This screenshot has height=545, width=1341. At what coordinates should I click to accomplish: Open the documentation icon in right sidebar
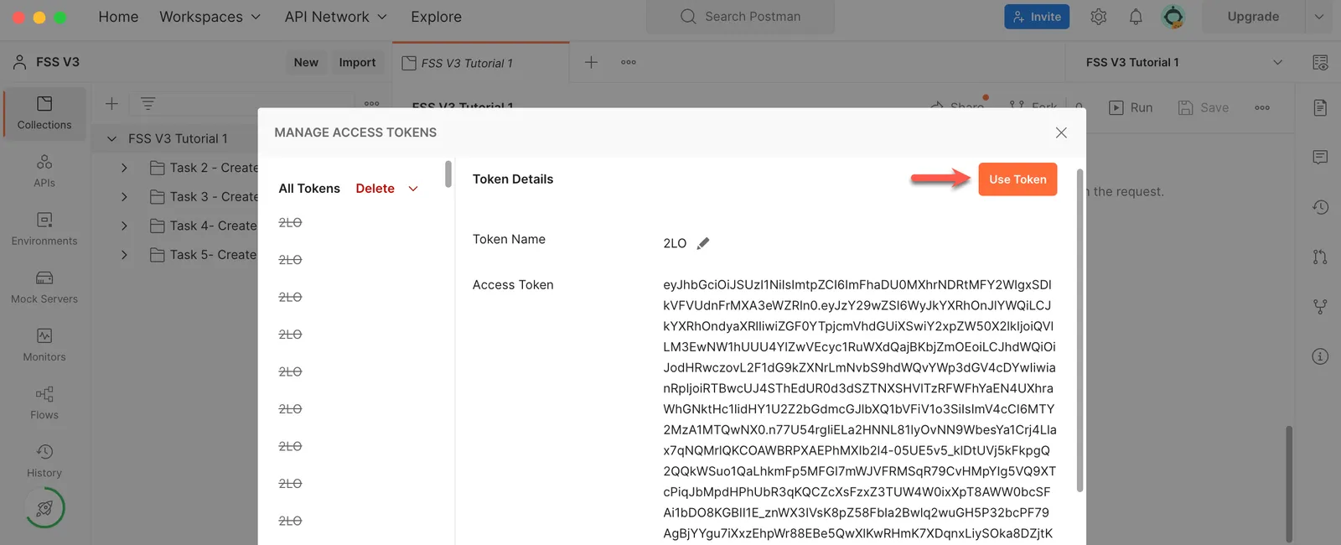click(1320, 107)
